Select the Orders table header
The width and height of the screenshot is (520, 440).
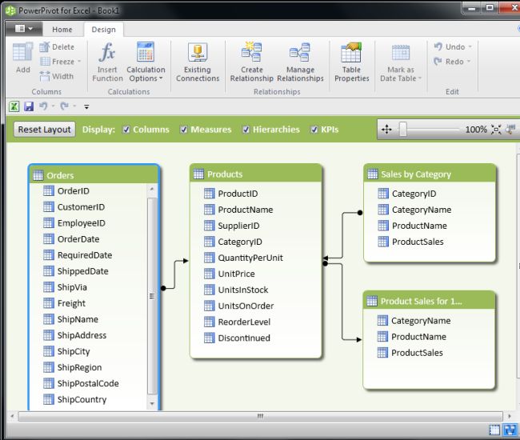tap(94, 174)
